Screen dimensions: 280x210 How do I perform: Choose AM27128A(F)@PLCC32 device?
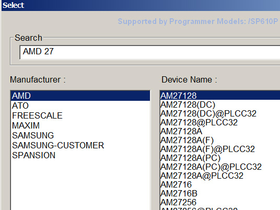click(x=220, y=149)
